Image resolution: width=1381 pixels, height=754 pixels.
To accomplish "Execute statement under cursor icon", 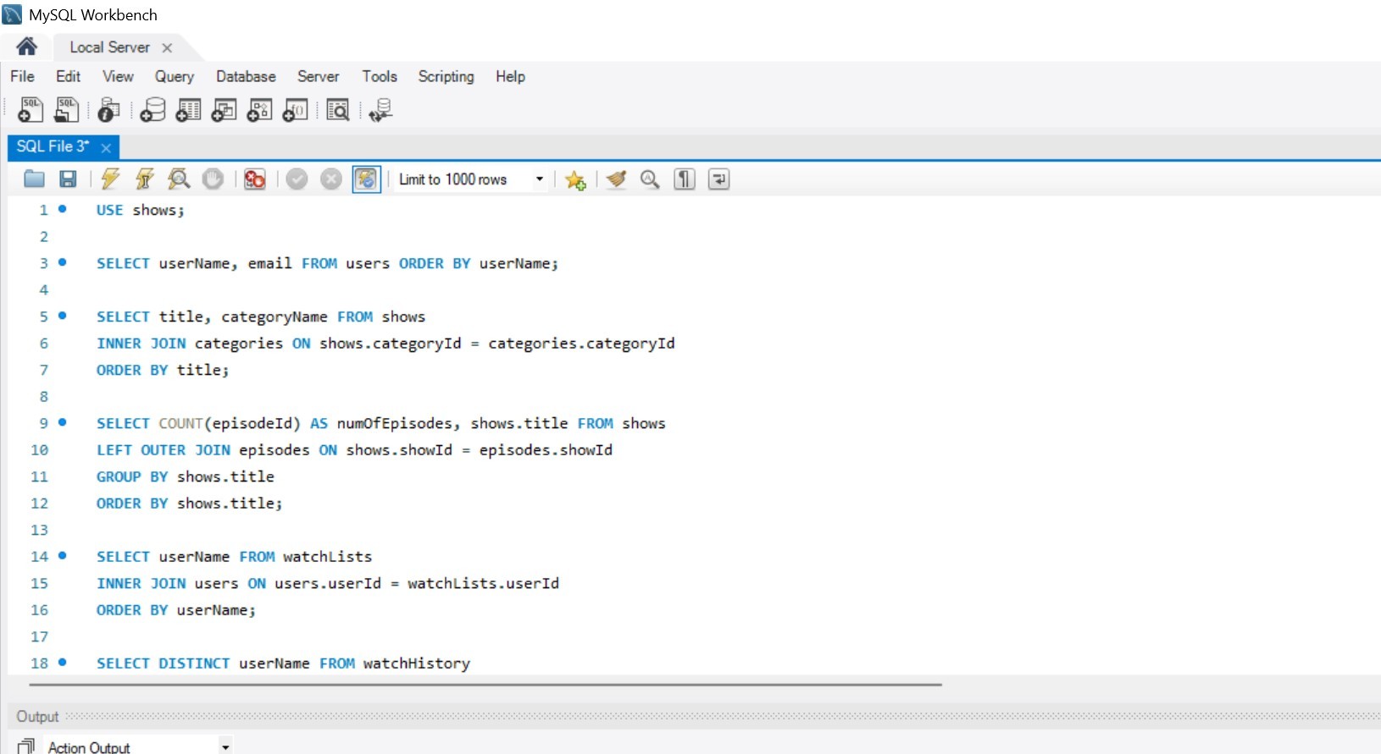I will [145, 179].
